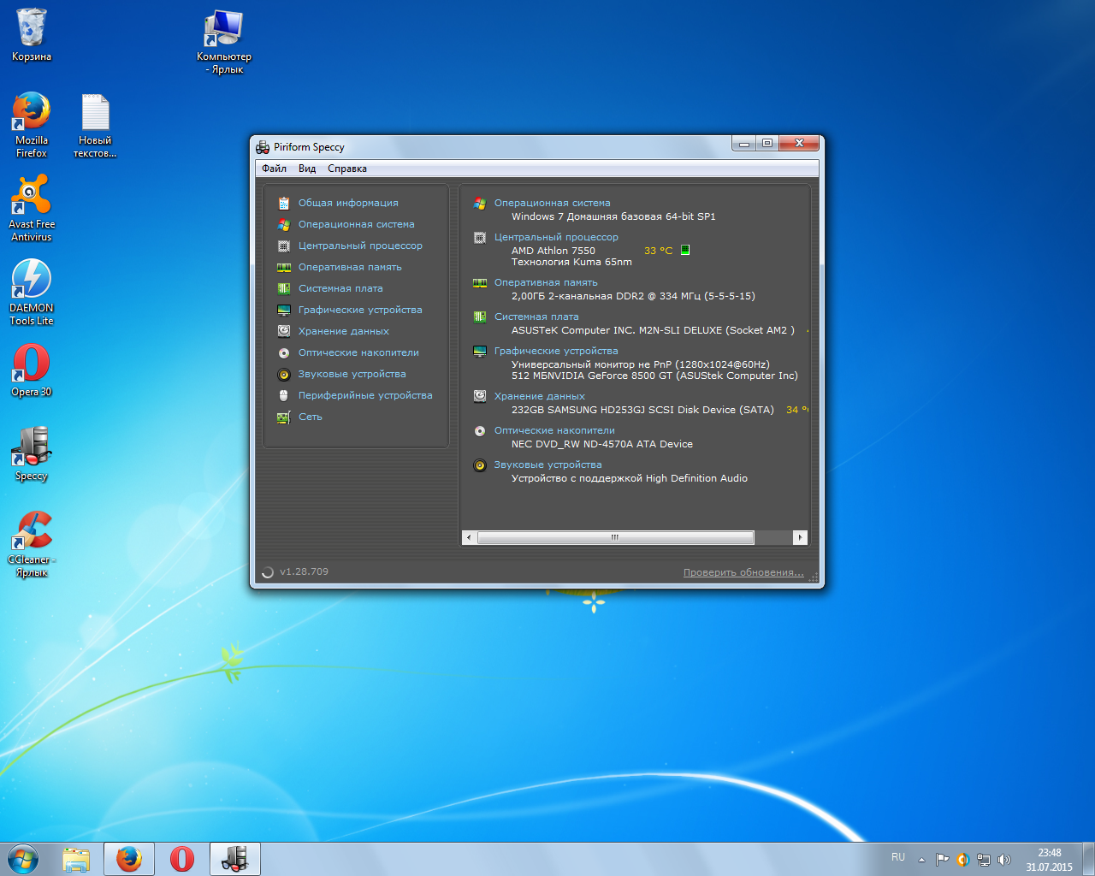Click the horizontal scrollbar left arrow
Screen dimensions: 1095x876
coord(469,537)
